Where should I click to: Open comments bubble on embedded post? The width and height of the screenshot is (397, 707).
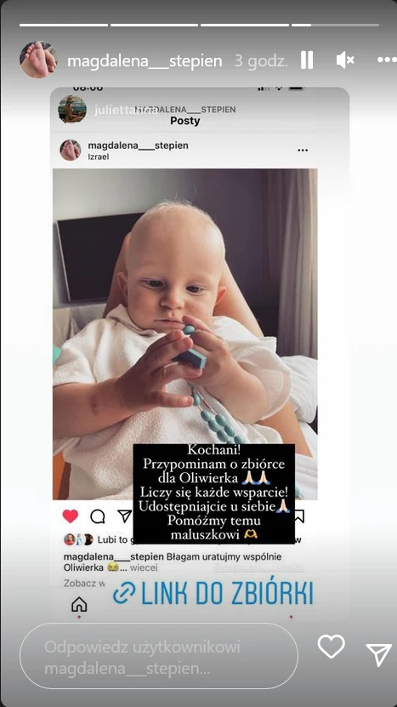pos(97,516)
